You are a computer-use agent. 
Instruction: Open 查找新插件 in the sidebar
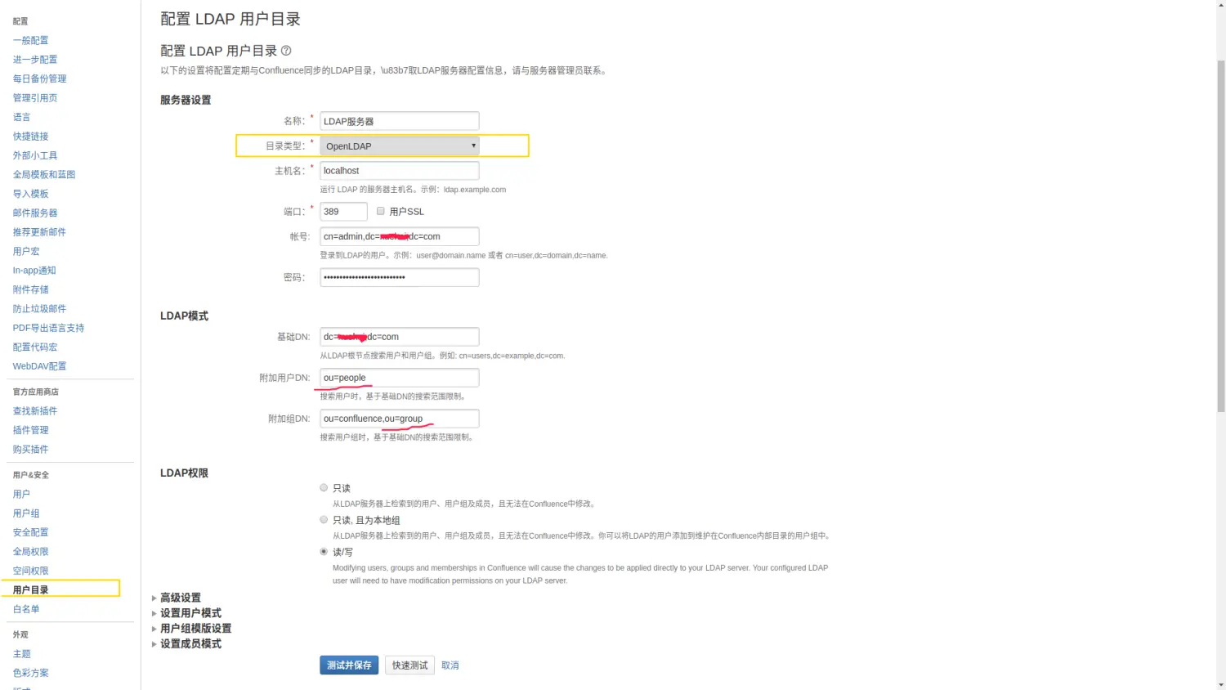click(x=35, y=411)
